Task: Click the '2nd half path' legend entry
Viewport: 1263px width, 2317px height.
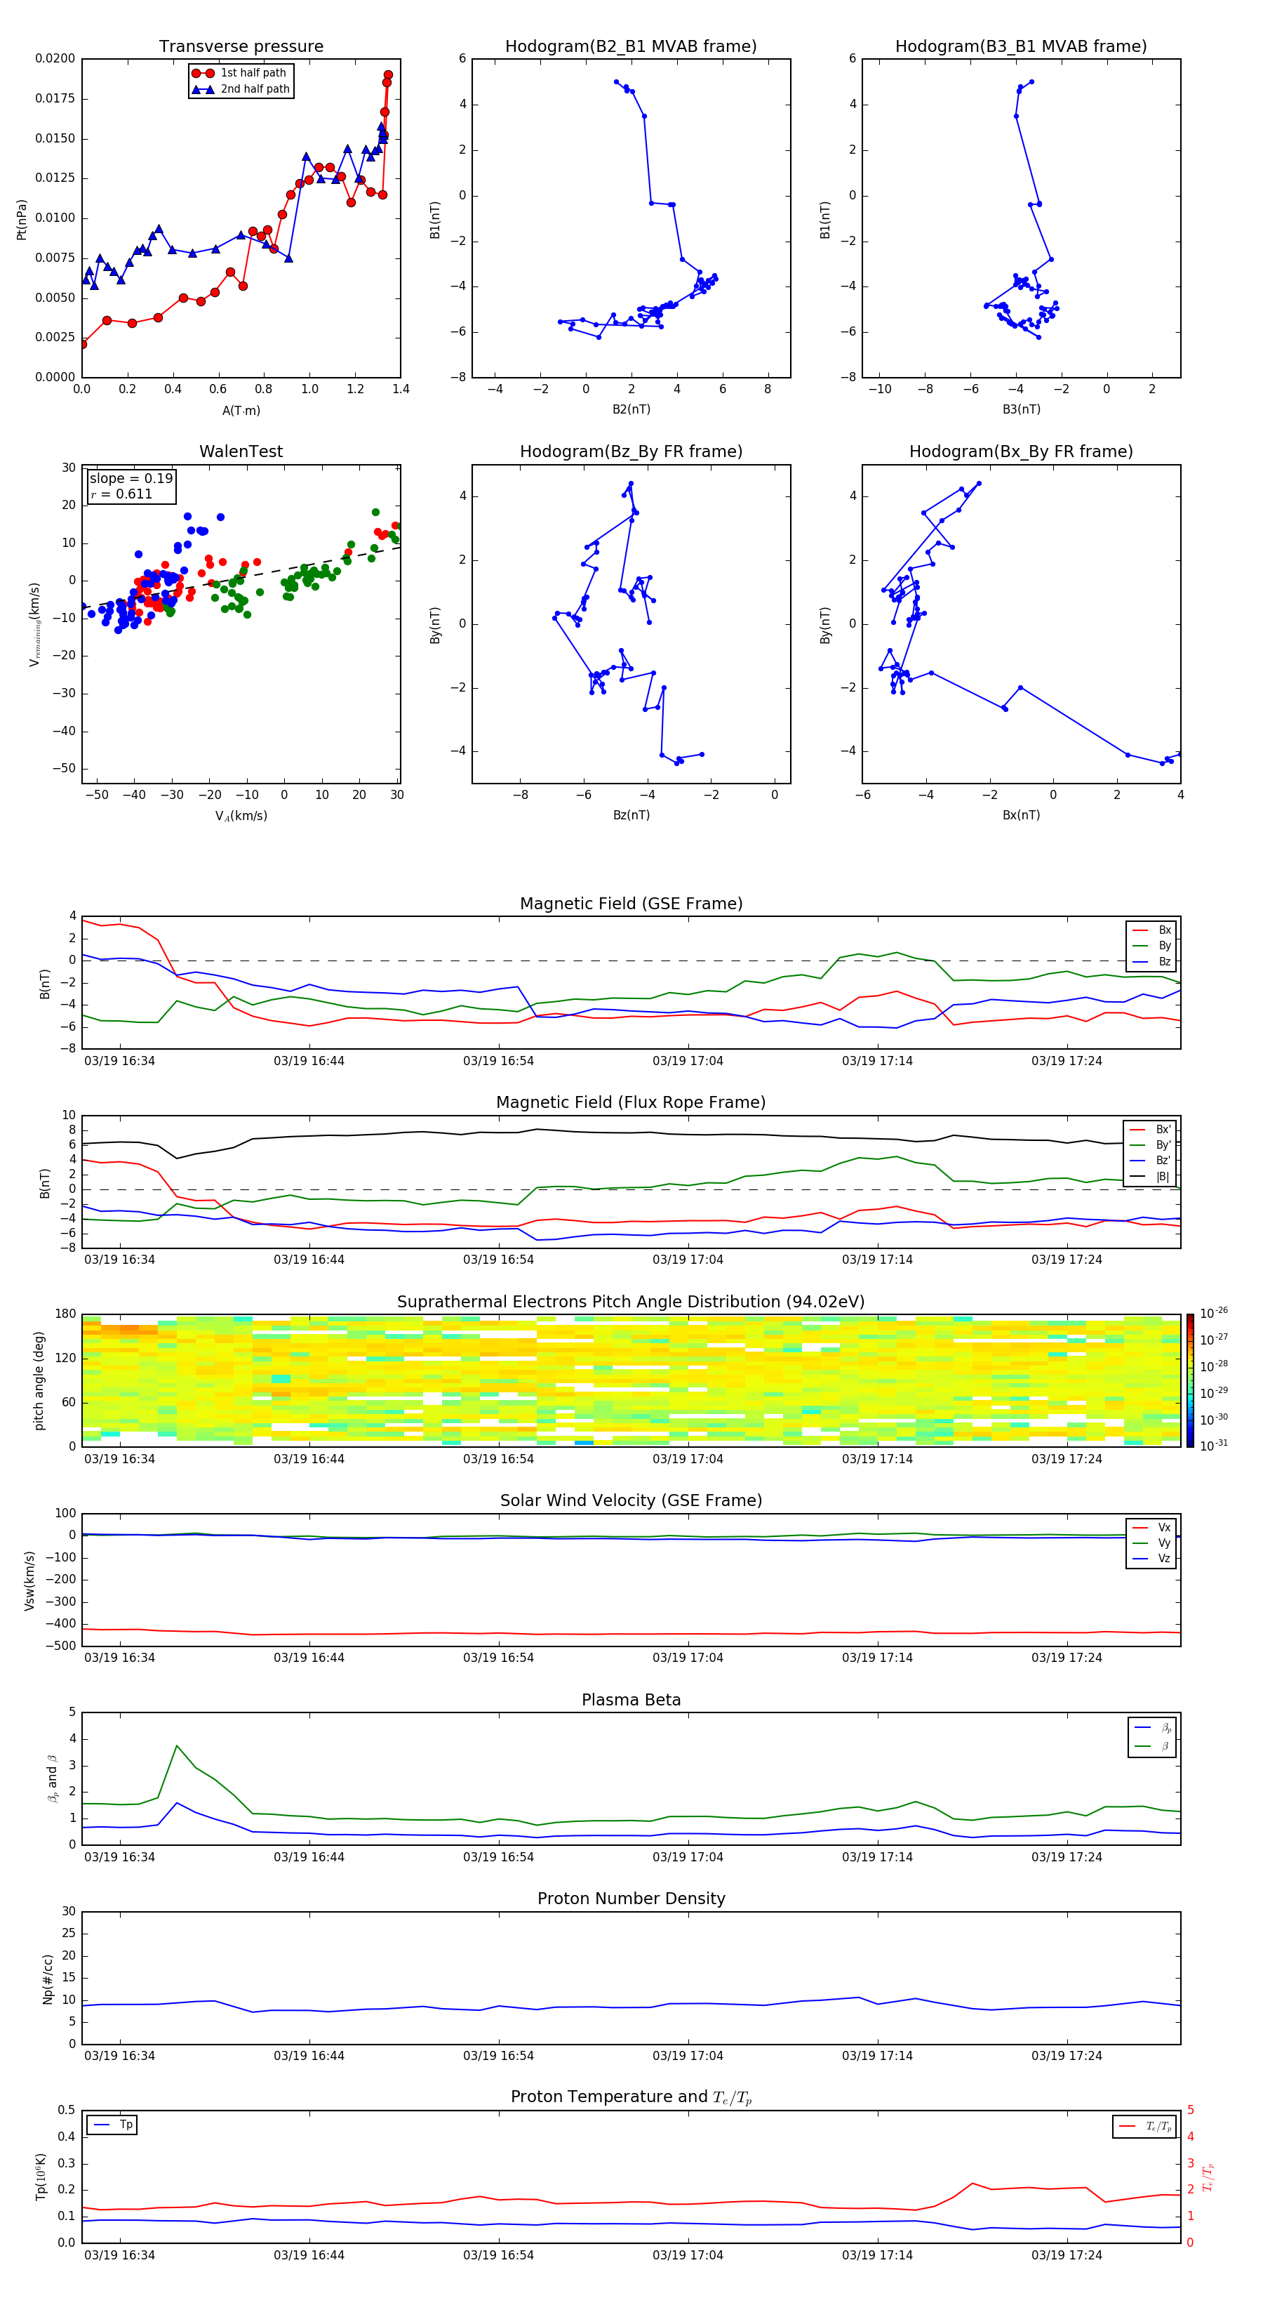Action: pyautogui.click(x=241, y=89)
